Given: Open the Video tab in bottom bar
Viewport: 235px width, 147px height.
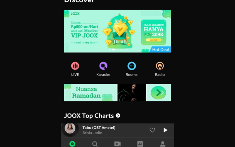Looking at the screenshot, I should click(x=117, y=144).
